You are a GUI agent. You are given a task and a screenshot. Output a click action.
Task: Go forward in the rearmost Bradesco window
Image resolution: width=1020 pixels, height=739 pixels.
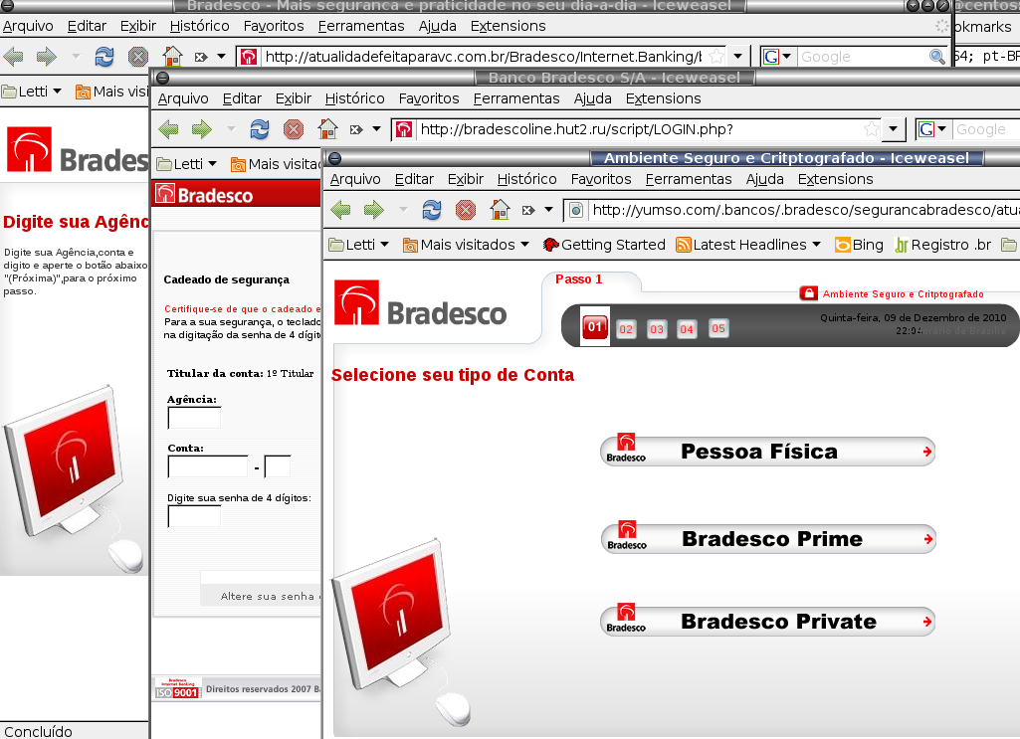pyautogui.click(x=46, y=57)
